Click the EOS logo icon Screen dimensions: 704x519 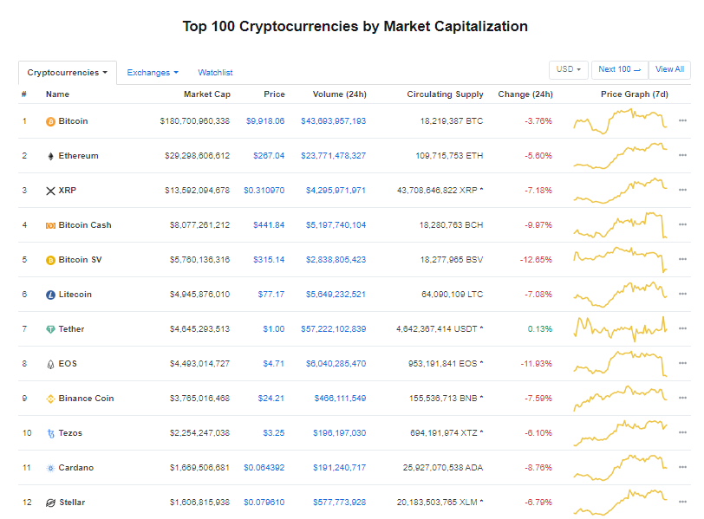pos(51,364)
